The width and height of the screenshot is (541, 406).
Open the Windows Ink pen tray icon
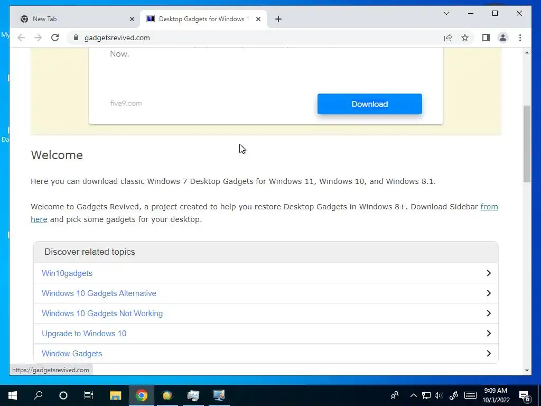coord(453,395)
